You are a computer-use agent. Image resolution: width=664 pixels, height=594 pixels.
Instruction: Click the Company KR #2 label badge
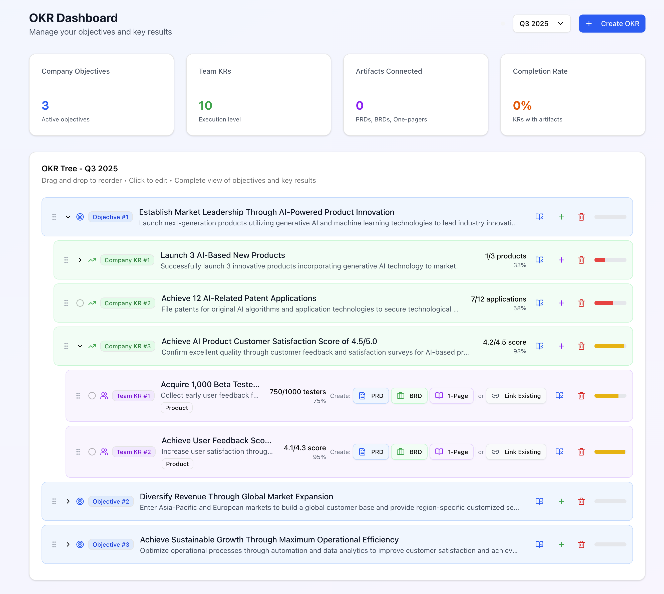tap(128, 303)
